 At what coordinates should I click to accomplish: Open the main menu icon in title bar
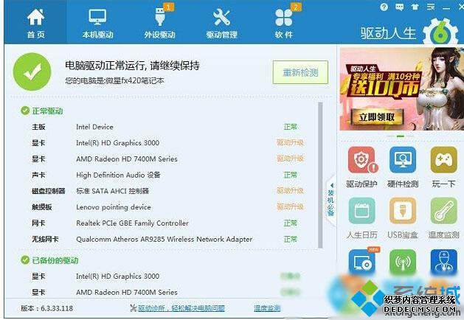(x=431, y=7)
